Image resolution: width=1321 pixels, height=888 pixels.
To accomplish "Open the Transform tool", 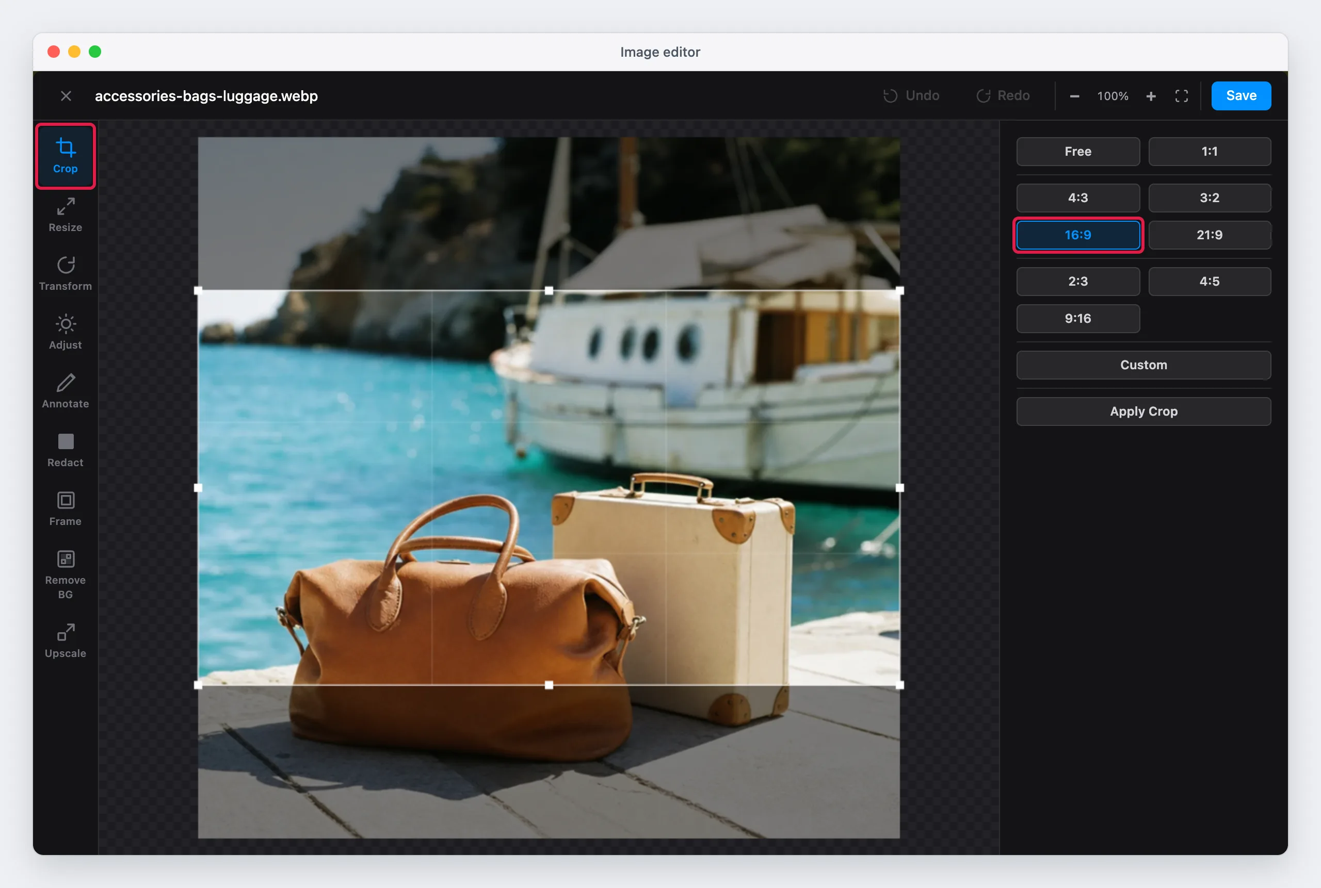I will pos(65,273).
